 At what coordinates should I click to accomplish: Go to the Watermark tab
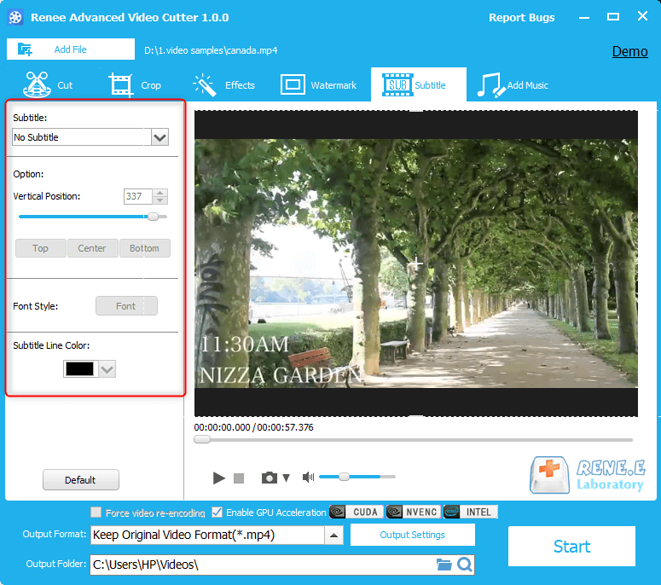coord(319,84)
